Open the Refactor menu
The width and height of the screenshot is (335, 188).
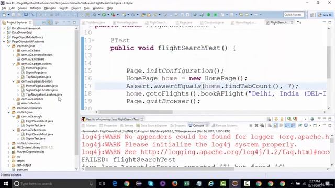[36, 8]
